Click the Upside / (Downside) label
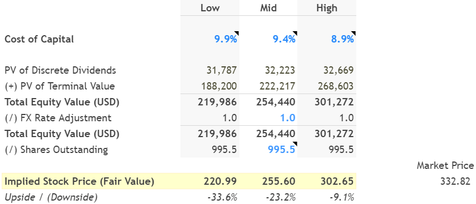Viewport: 476px width, 204px height. click(51, 197)
